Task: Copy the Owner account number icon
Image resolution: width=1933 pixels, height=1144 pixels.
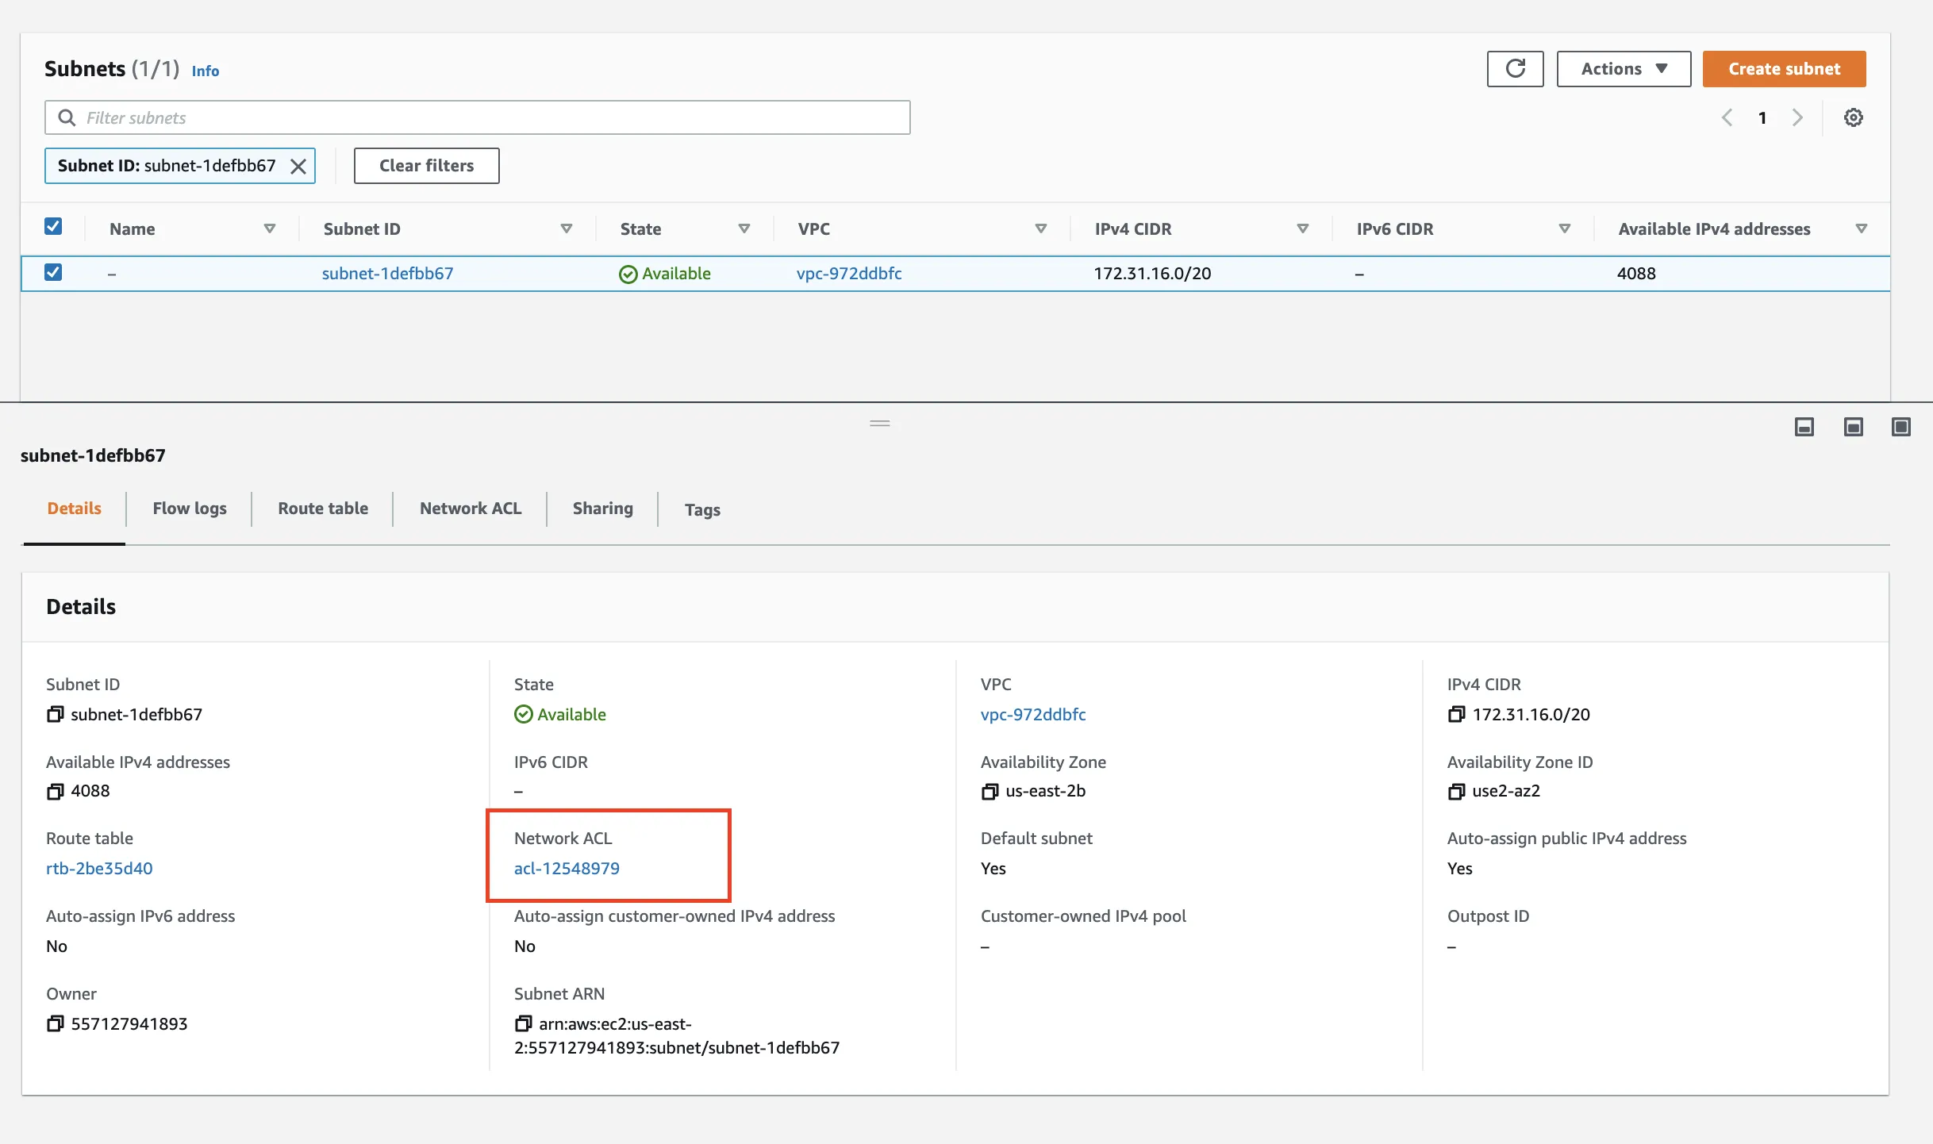Action: 55,1024
